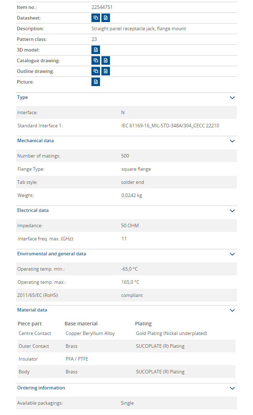This screenshot has width=253, height=415.
Task: Download the Outline drawing
Action: [106, 71]
